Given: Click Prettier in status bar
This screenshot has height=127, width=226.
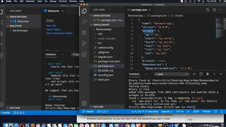Looking at the screenshot, I should (x=207, y=111).
